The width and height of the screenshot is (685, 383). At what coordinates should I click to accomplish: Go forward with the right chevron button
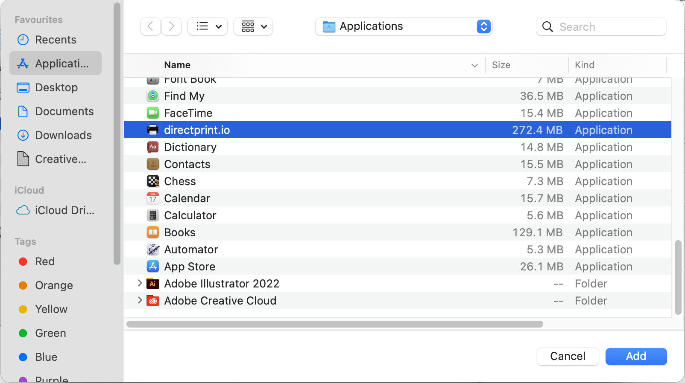pos(171,26)
